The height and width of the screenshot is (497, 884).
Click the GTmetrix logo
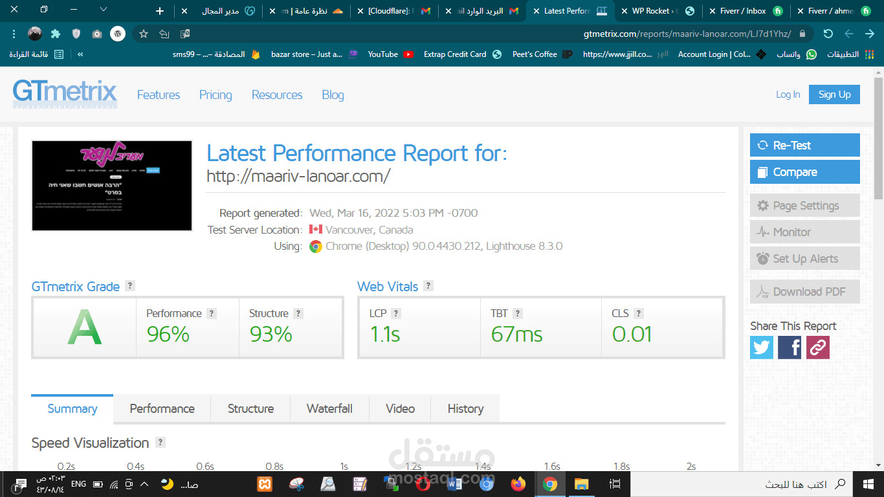[x=65, y=94]
